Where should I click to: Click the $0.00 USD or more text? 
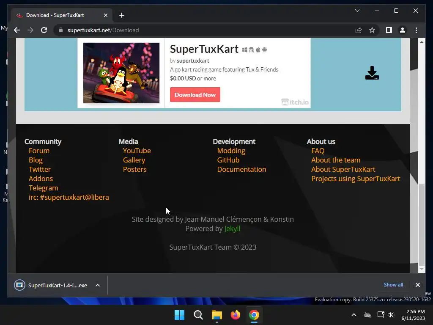click(x=193, y=78)
